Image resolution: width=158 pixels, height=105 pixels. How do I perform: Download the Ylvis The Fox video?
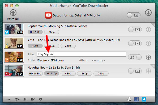tap(148, 43)
